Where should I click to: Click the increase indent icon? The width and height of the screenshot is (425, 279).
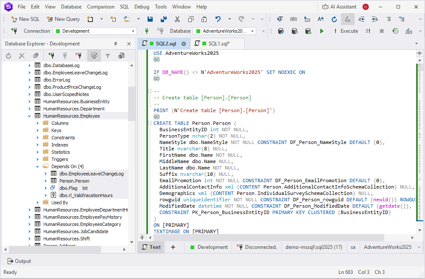375,19
